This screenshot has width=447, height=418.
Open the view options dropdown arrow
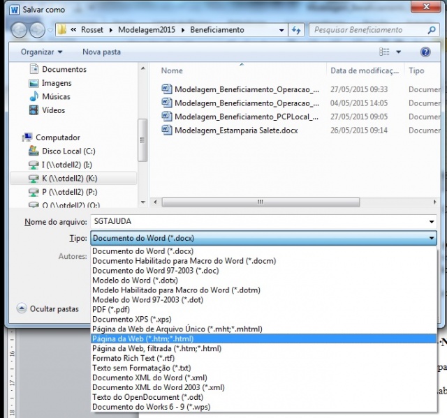click(399, 52)
